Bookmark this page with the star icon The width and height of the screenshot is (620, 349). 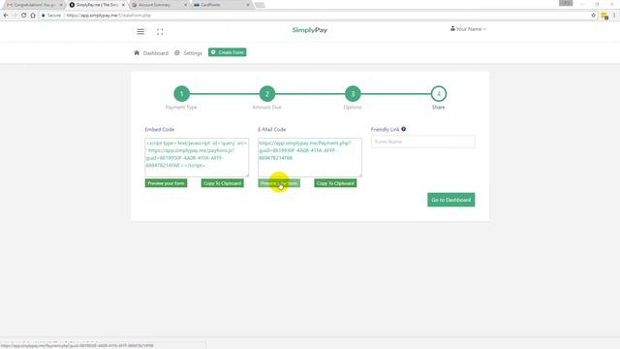[593, 16]
